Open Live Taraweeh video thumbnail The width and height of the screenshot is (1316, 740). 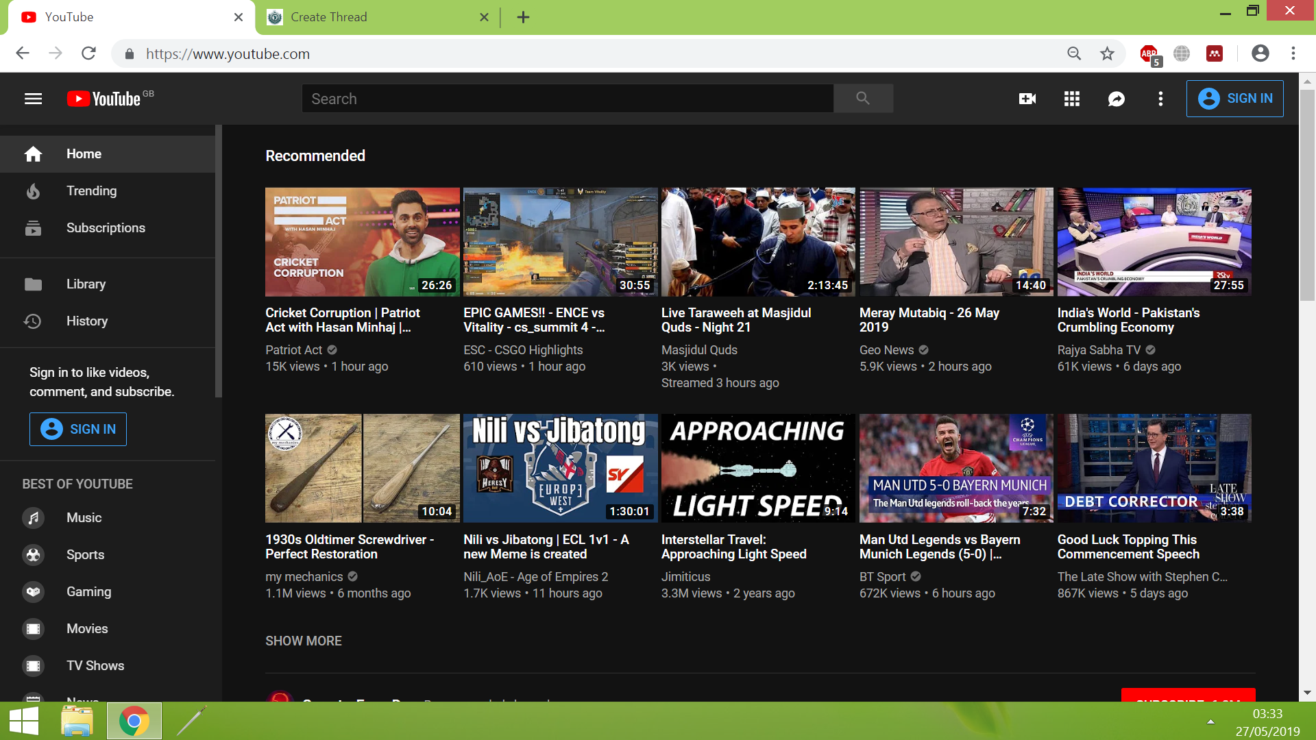pyautogui.click(x=758, y=242)
